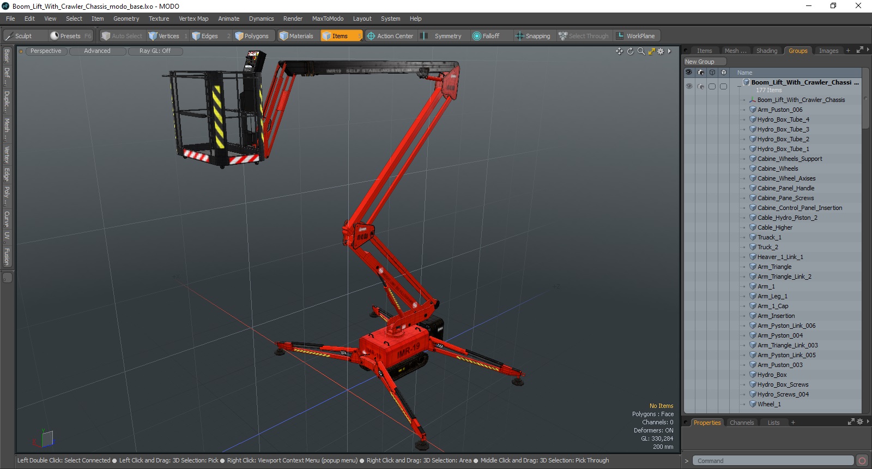The image size is (872, 469).
Task: Add a new tab with plus next to Images
Action: pyautogui.click(x=848, y=51)
